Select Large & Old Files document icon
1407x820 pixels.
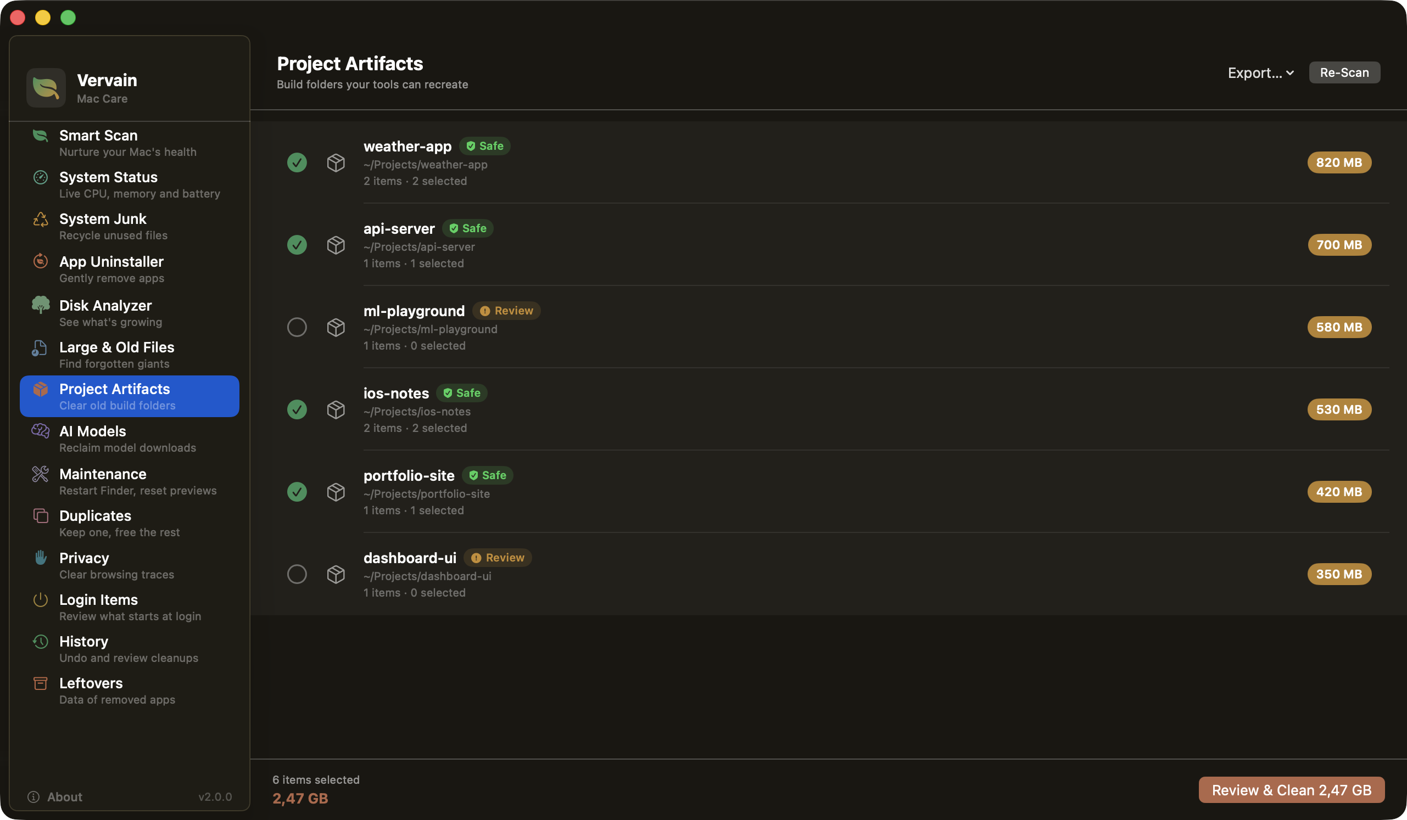tap(39, 348)
